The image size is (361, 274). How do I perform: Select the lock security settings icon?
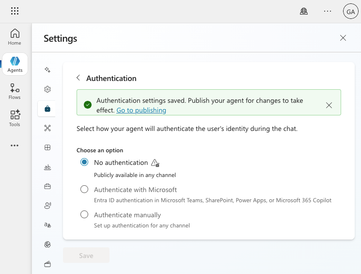[47, 109]
